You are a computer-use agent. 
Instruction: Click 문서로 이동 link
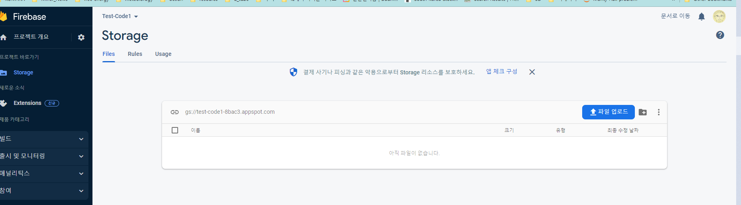click(x=675, y=16)
